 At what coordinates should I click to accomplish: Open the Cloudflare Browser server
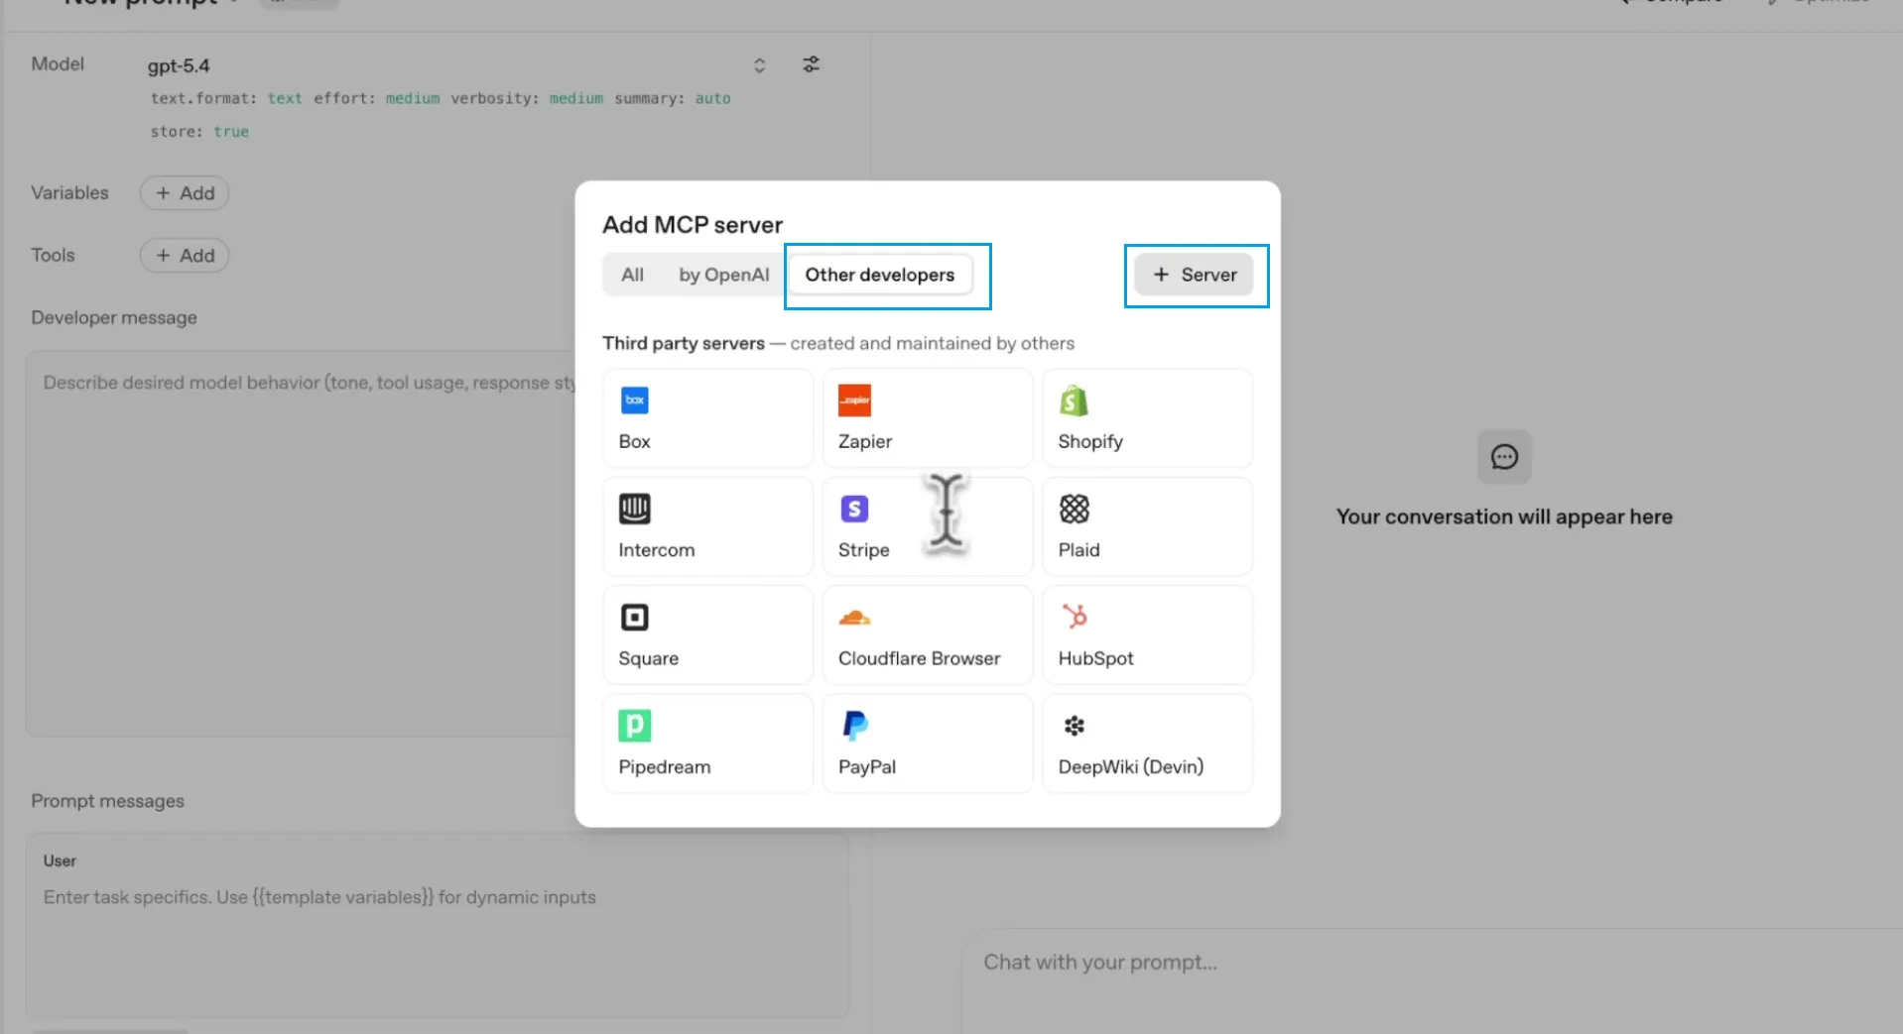pos(927,634)
